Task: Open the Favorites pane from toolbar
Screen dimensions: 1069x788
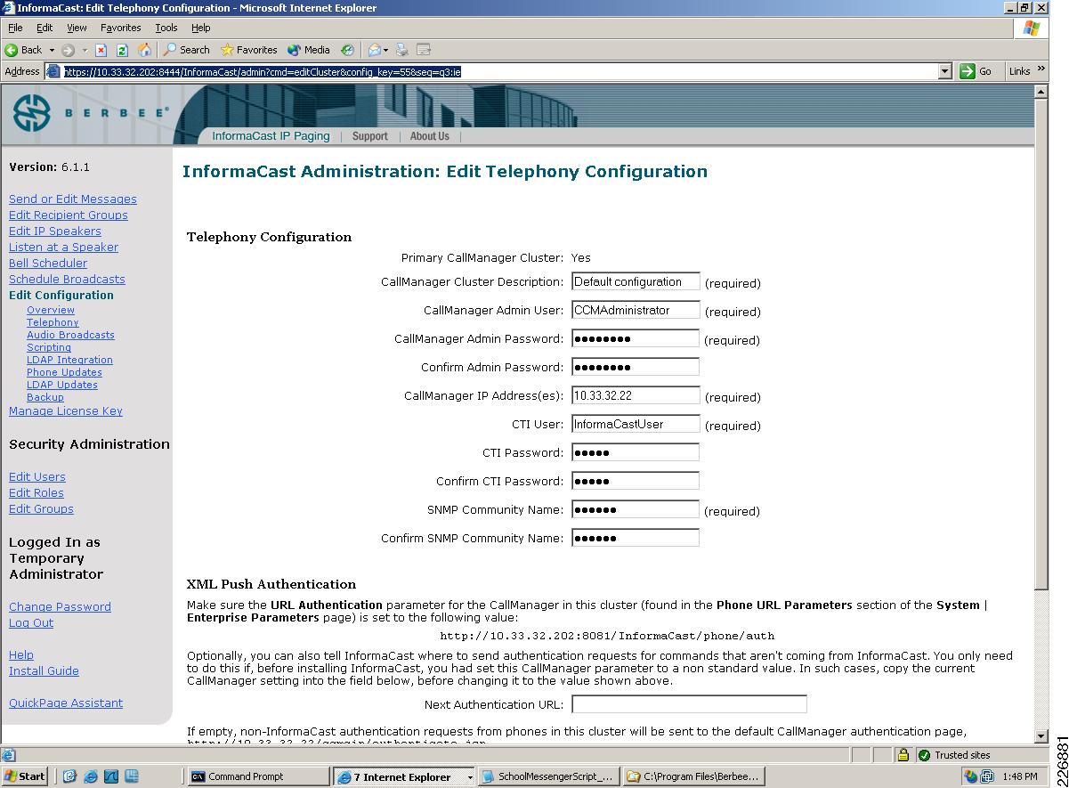Action: 249,50
